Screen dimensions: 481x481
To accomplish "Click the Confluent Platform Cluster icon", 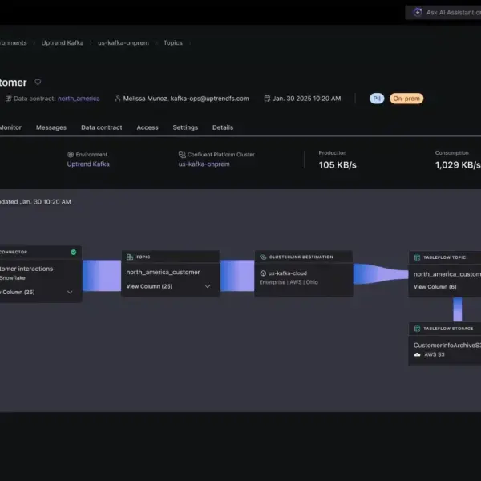I will tap(182, 154).
